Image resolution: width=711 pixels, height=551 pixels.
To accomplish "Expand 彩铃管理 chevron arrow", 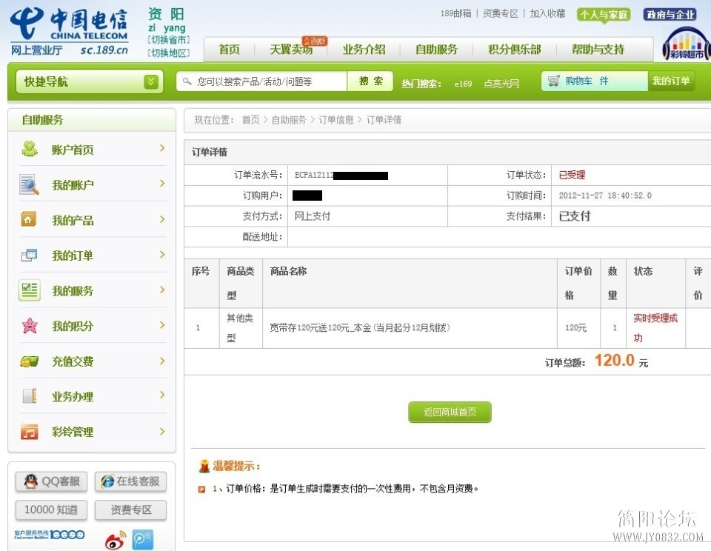I will tap(162, 431).
